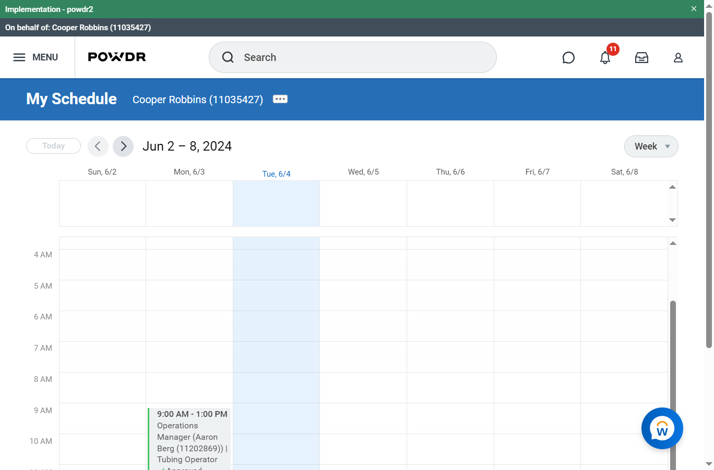
Task: Select the Mon, 6/3 day header
Action: click(189, 172)
